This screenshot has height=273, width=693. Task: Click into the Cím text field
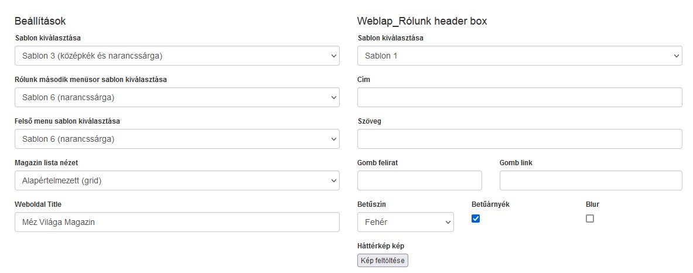pos(520,97)
